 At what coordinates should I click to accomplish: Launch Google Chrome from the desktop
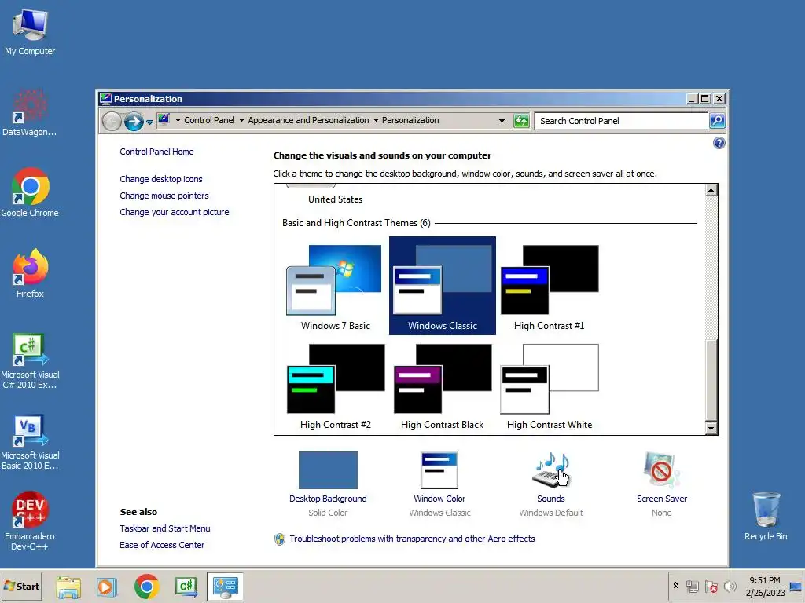[30, 192]
